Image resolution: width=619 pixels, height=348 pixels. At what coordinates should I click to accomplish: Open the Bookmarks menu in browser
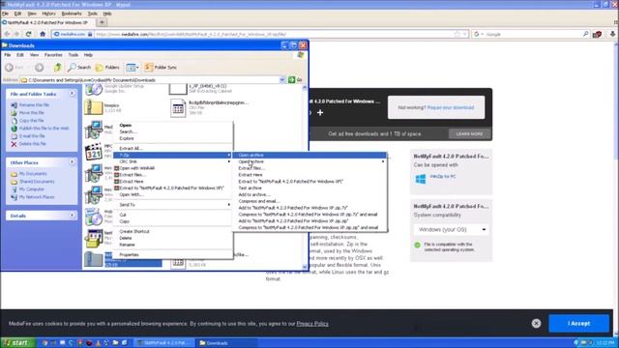pos(72,14)
